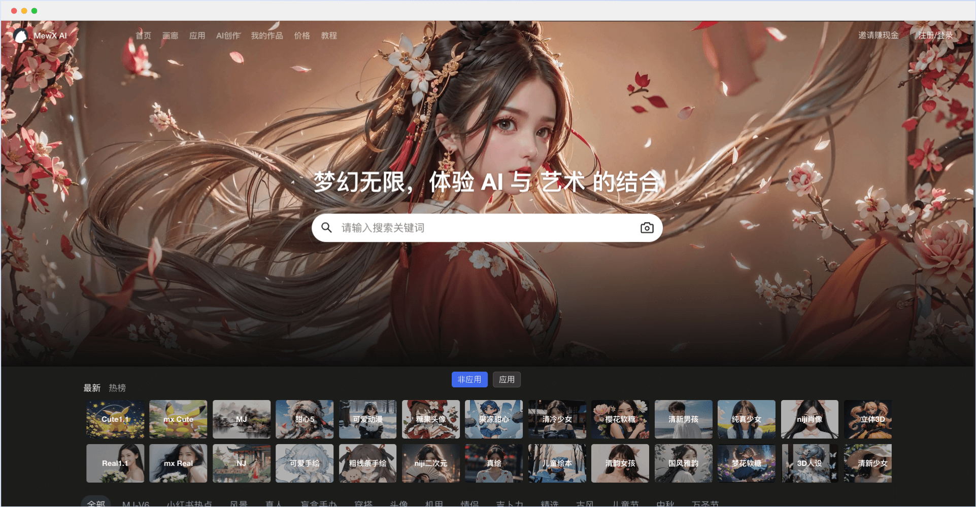The width and height of the screenshot is (976, 507).
Task: Select the niji肖像 style thumbnail
Action: [x=810, y=419]
